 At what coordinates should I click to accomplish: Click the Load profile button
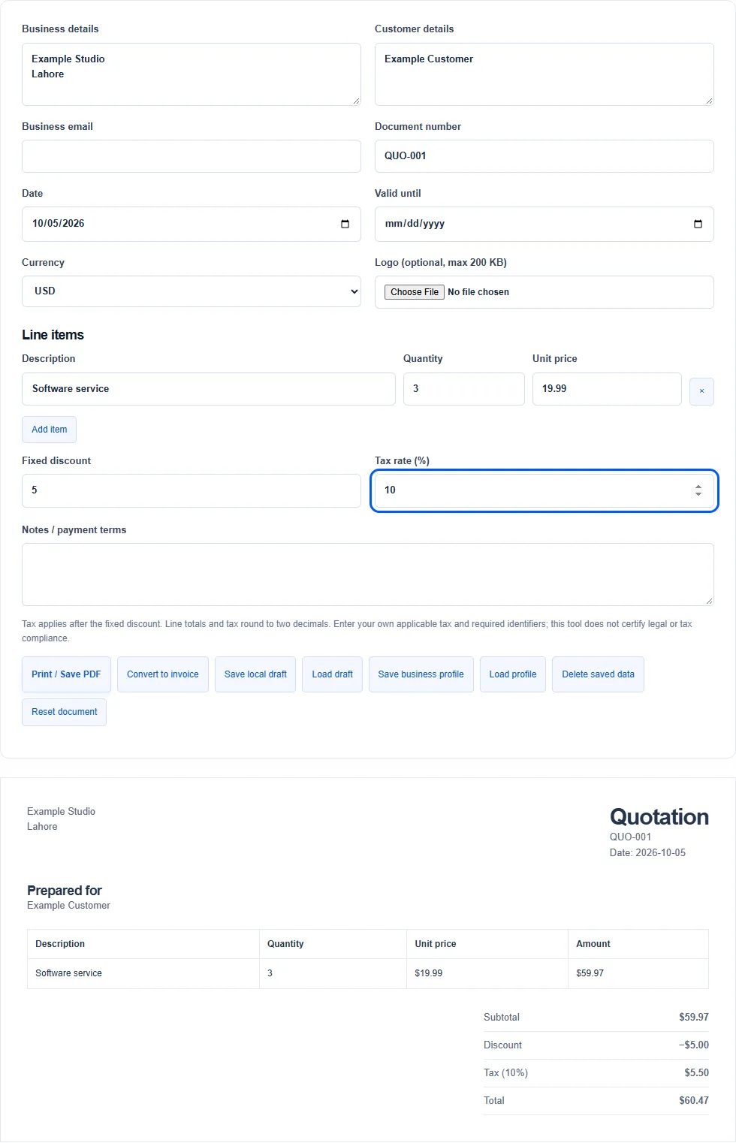[x=513, y=674]
